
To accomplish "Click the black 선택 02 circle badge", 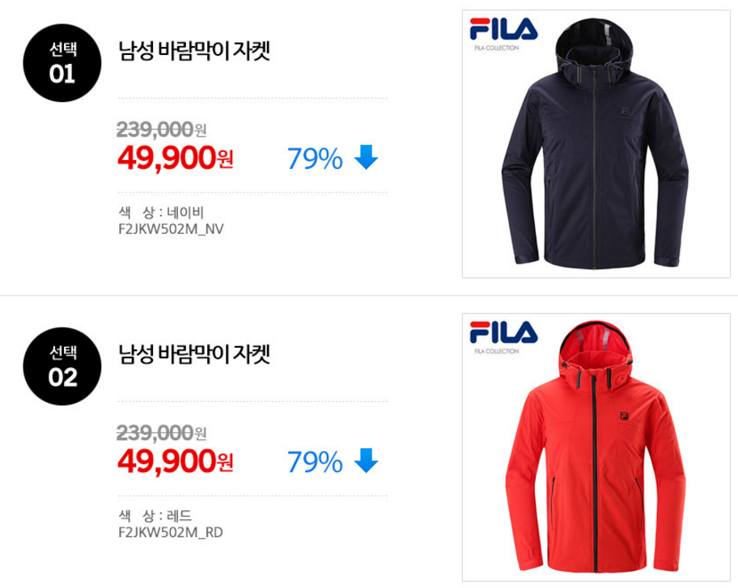I will [x=62, y=366].
